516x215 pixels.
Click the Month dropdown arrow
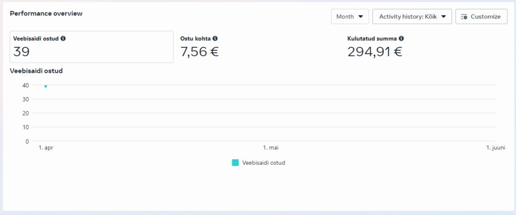(x=360, y=17)
